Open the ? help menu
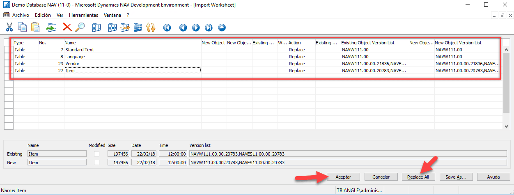The width and height of the screenshot is (514, 195). point(128,15)
